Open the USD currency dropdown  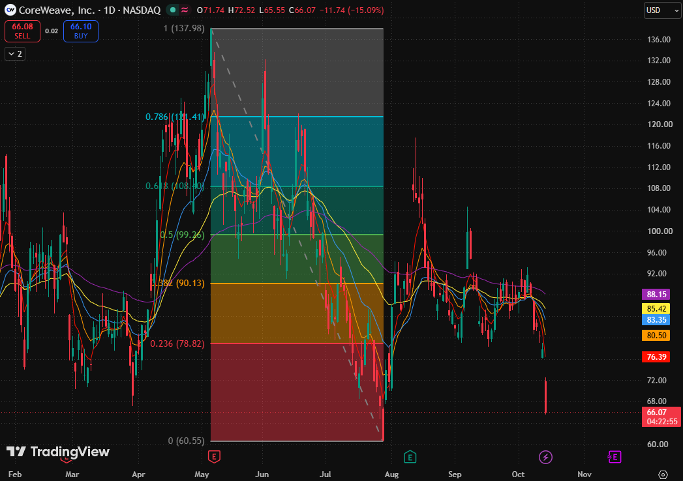point(662,10)
